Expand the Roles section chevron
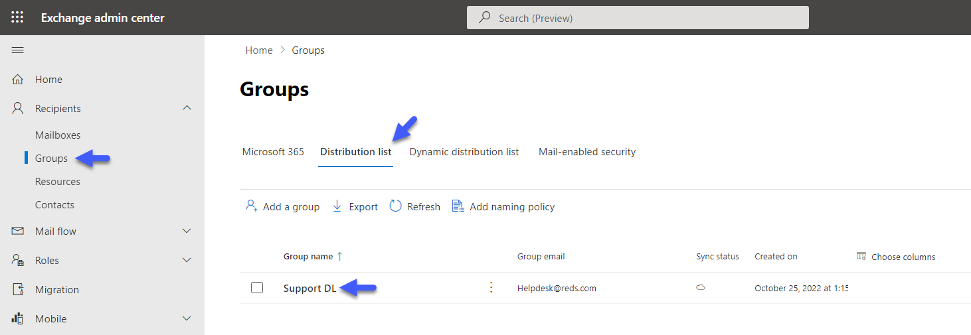 [187, 260]
